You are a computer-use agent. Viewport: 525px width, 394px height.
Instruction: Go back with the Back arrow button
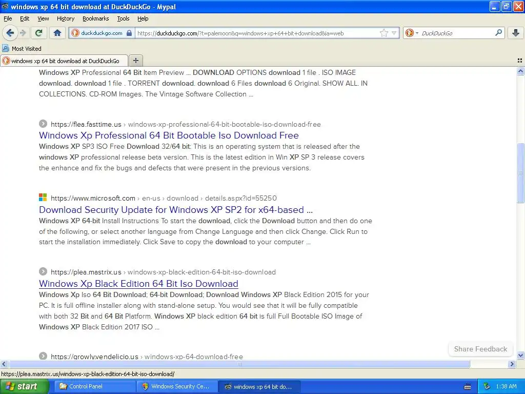tap(10, 33)
